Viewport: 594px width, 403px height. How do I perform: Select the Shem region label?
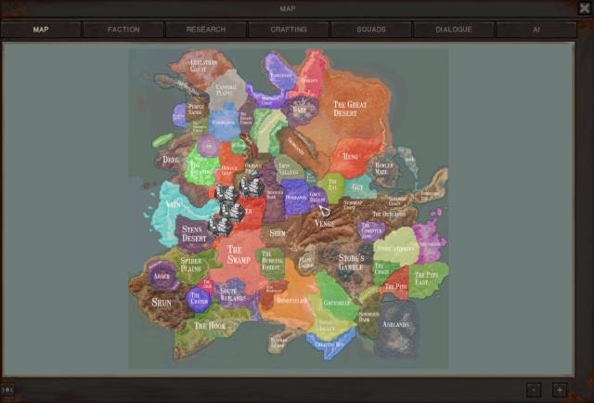pos(278,233)
